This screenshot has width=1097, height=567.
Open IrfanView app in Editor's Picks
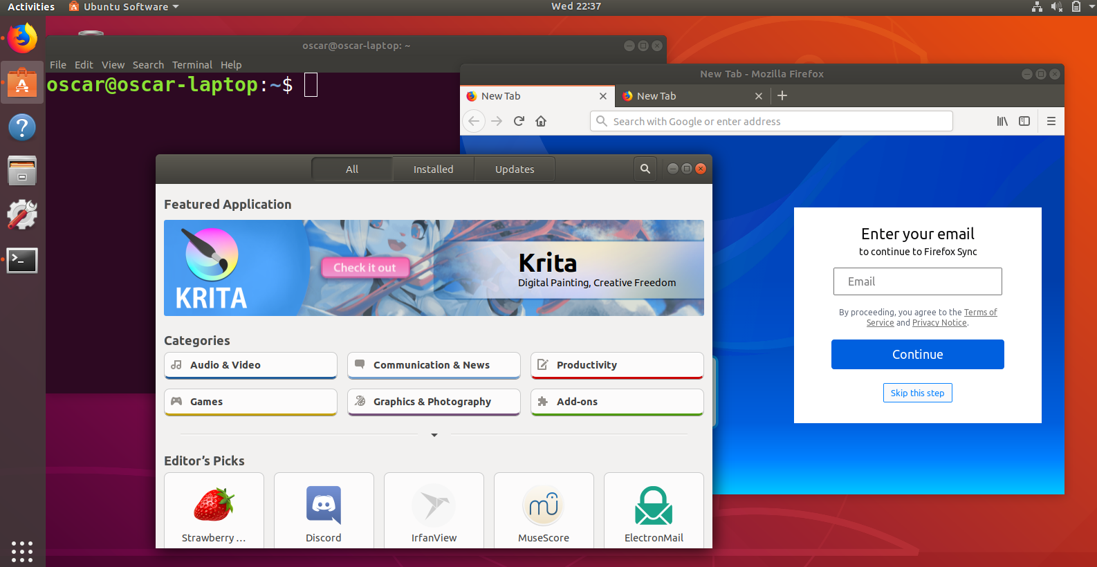click(x=434, y=510)
